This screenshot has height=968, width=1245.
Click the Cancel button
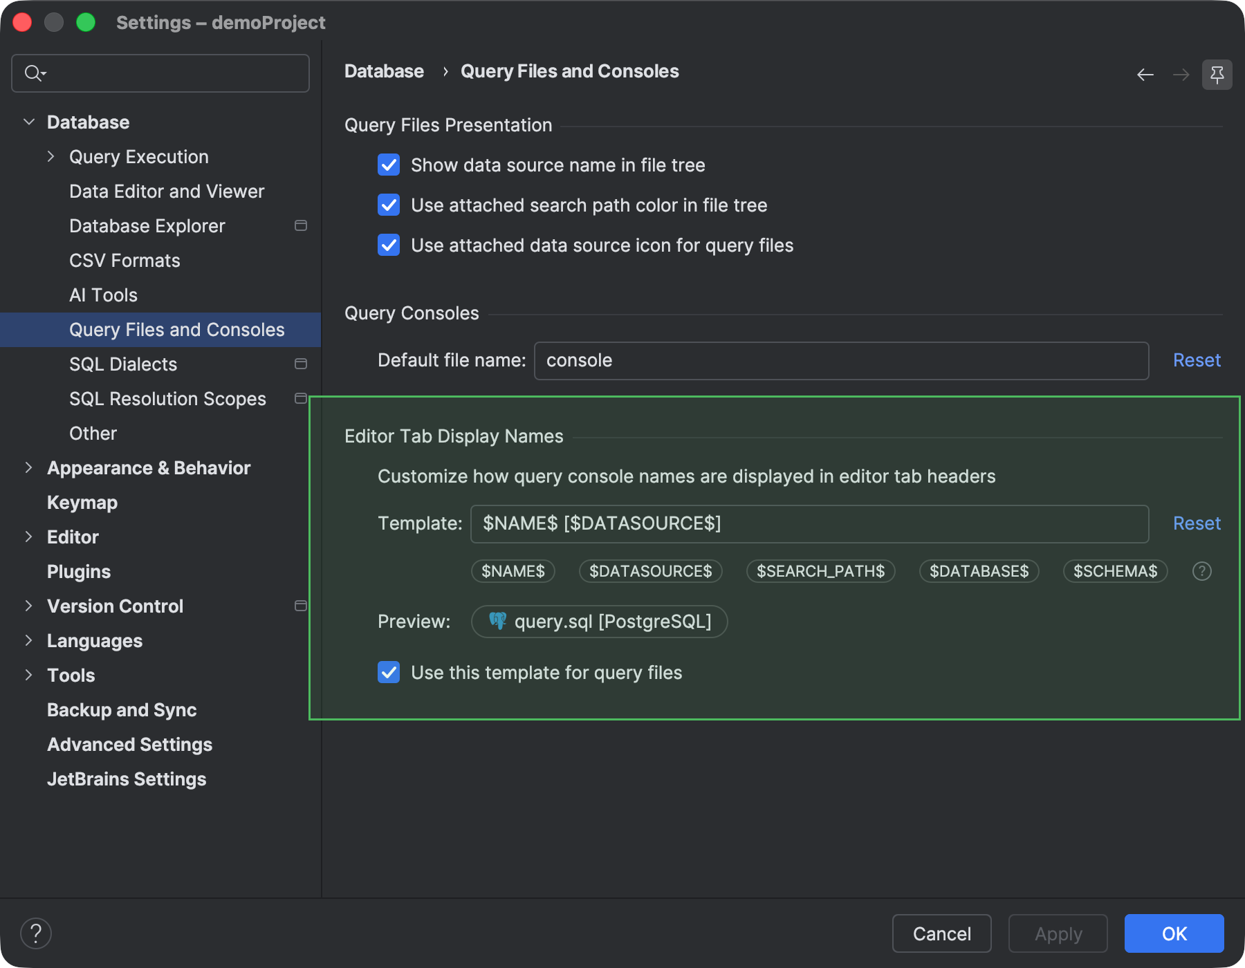pos(942,933)
